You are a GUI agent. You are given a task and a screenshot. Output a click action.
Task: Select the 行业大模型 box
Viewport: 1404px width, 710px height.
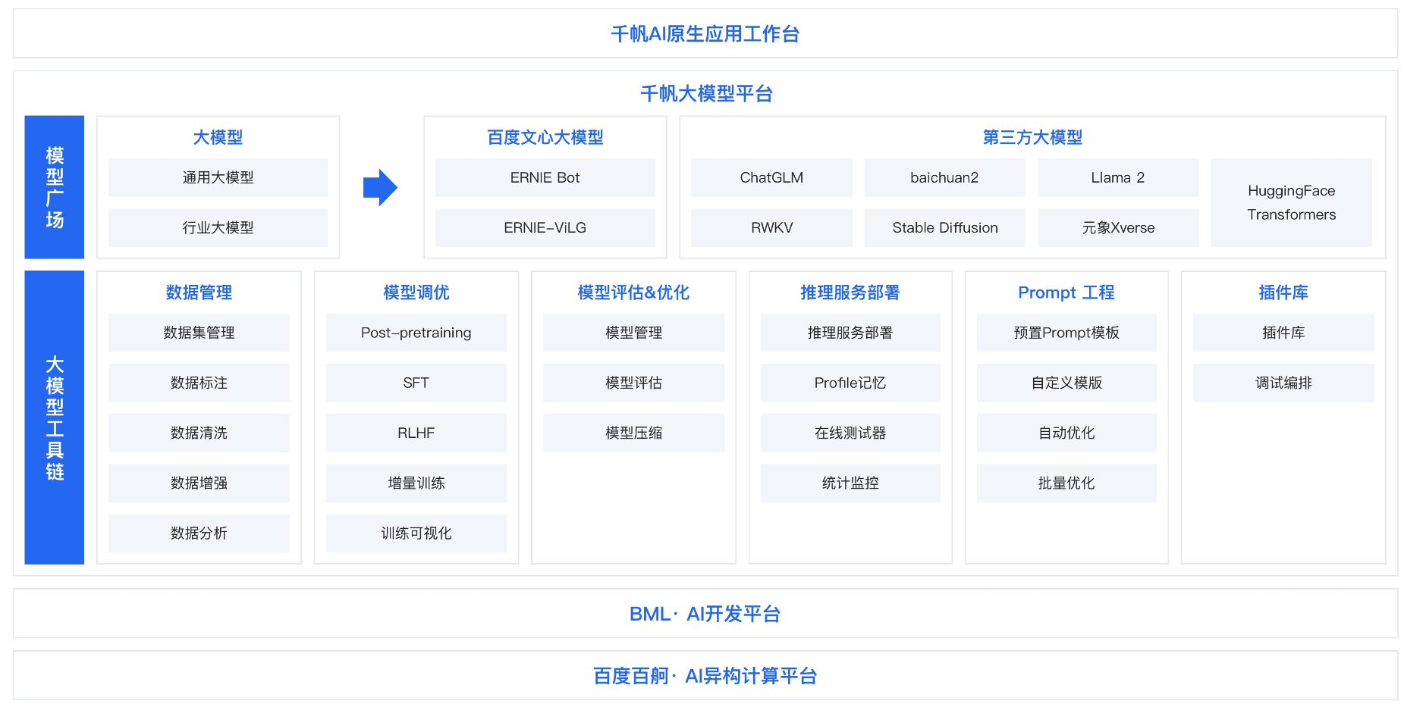tap(218, 227)
